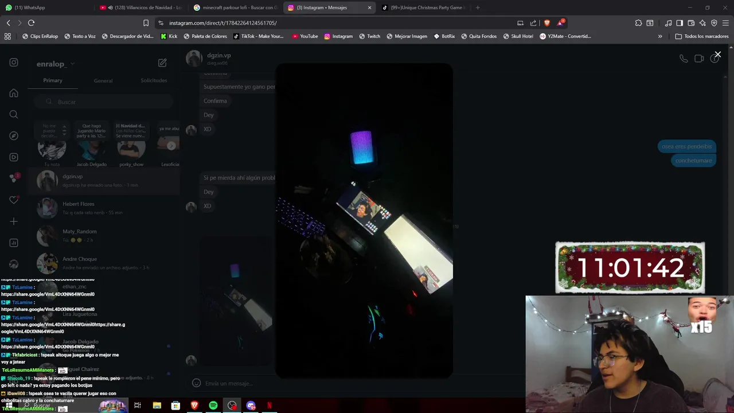Start a video call with dgzin.vp

(699, 59)
